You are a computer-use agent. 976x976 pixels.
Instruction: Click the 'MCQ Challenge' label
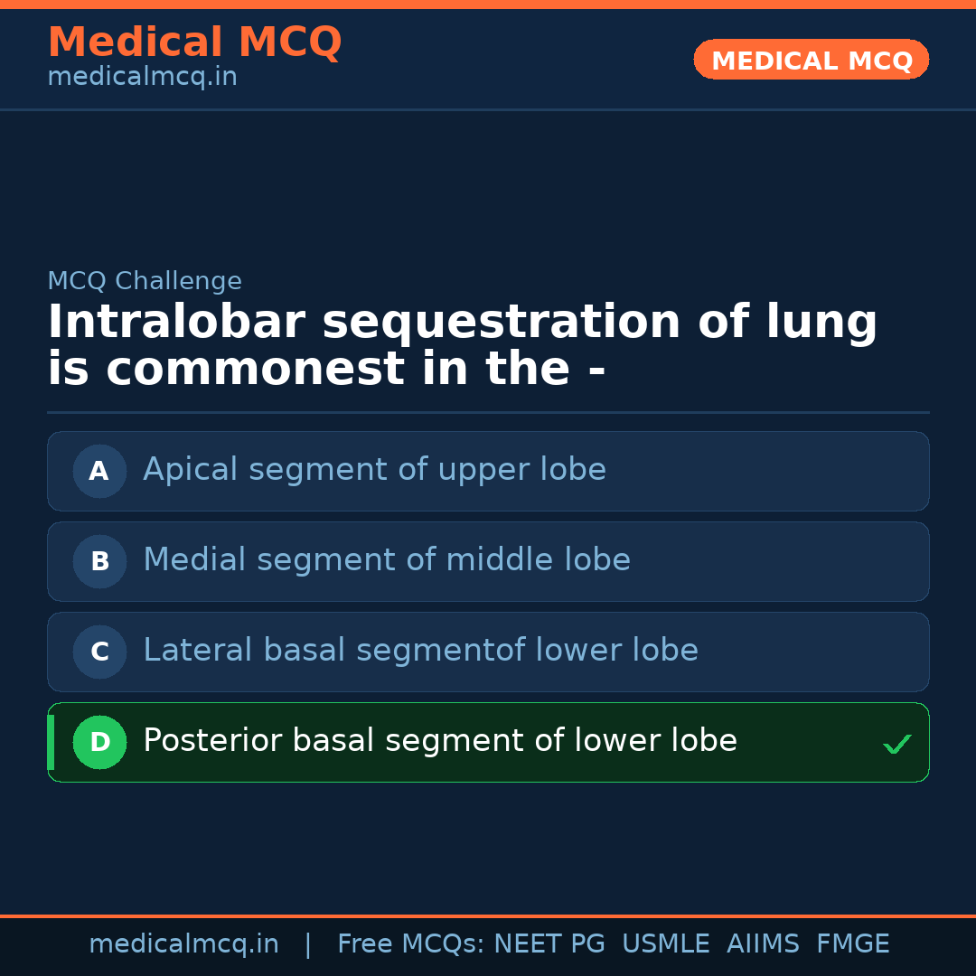[145, 281]
